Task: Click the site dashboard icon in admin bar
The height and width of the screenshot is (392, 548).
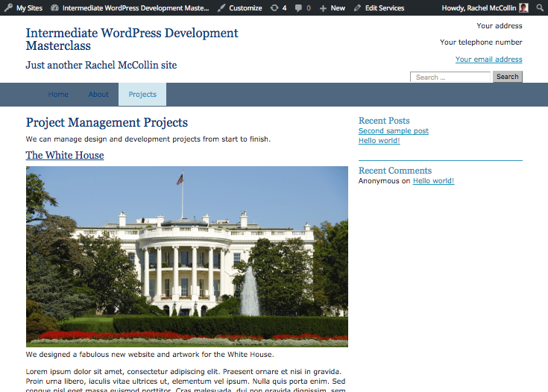Action: (56, 7)
